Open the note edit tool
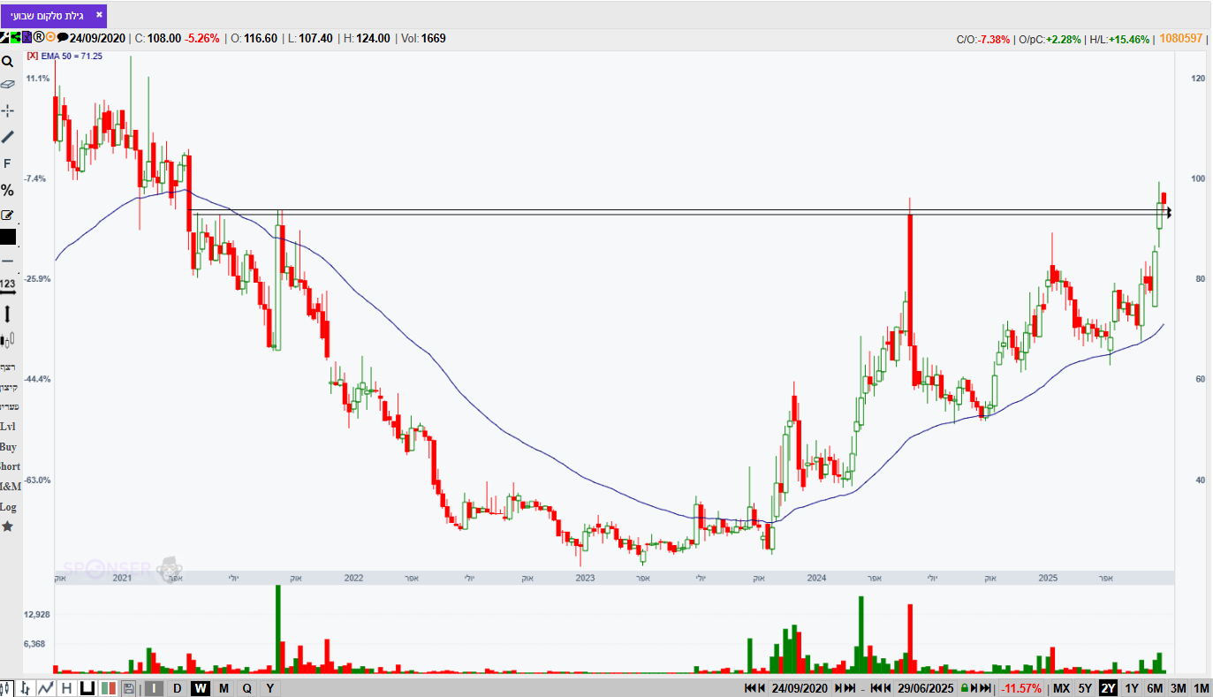This screenshot has width=1213, height=697. (7, 215)
